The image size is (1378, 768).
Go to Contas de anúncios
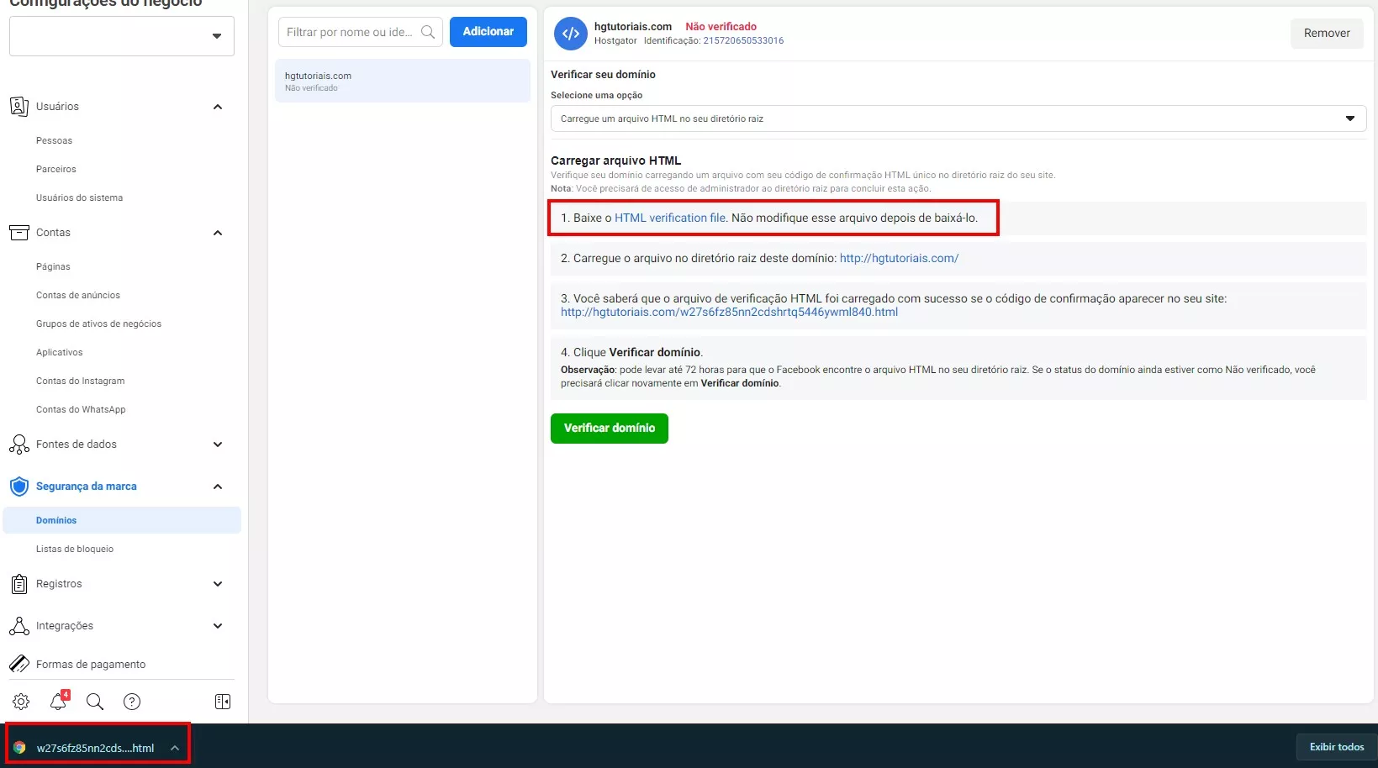(x=78, y=295)
